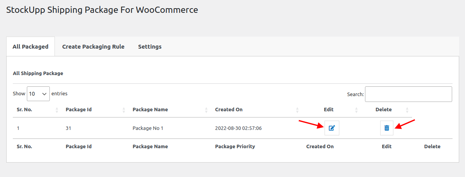This screenshot has width=465, height=177.
Task: Click the Created On column header
Action: [229, 110]
